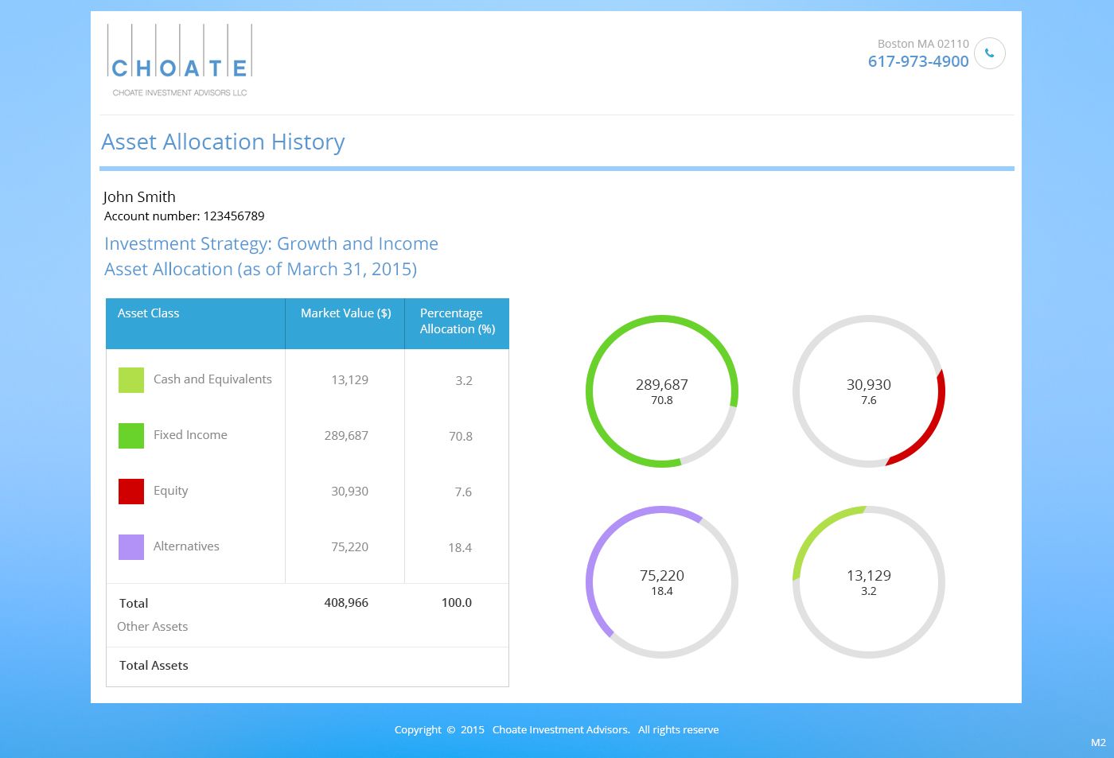
Task: Click the Equity red swatch
Action: click(131, 492)
